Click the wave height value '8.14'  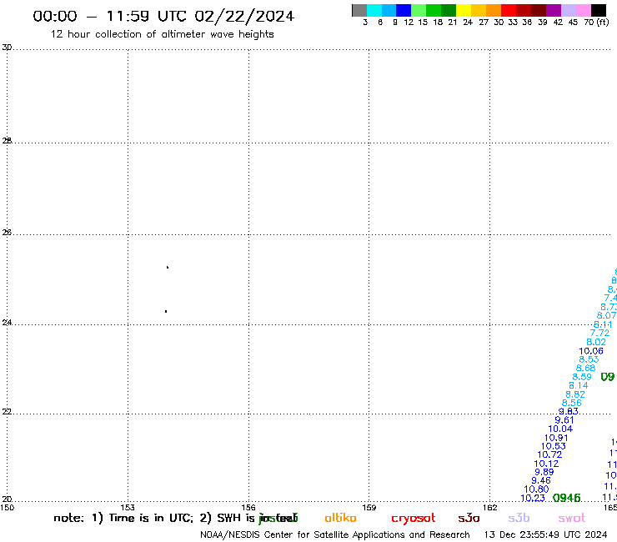click(579, 385)
